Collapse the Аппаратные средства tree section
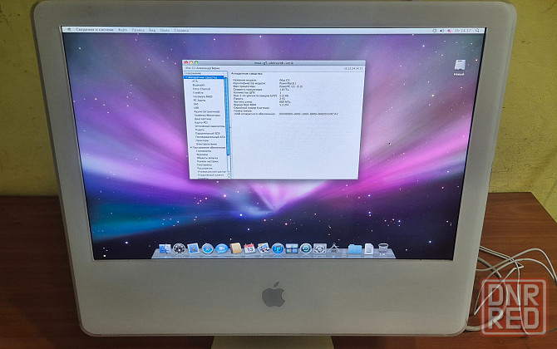Screen dimensions: 557x349 [x=185, y=77]
